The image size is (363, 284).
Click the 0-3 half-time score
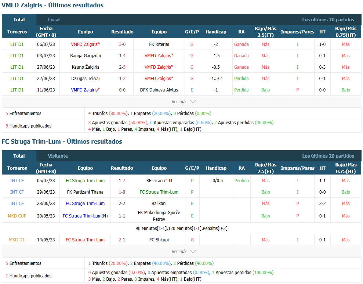click(x=322, y=67)
